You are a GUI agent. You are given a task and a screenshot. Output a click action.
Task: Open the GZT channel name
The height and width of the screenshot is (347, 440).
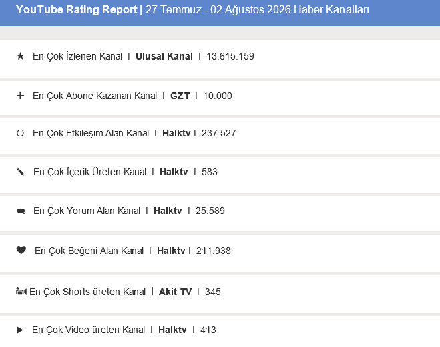tap(180, 96)
